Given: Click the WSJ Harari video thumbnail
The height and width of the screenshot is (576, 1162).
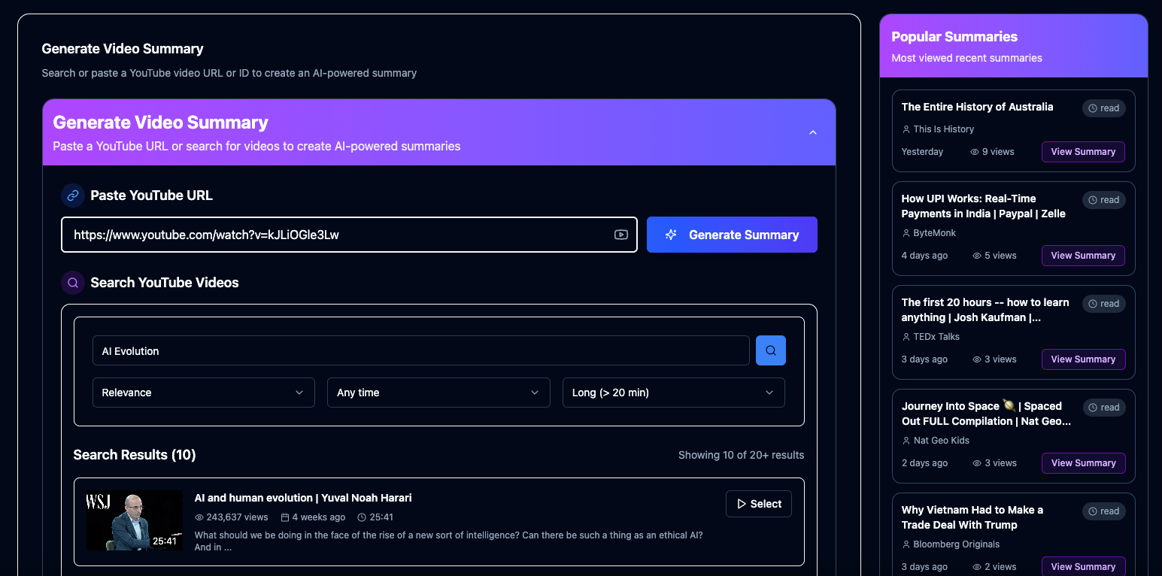Looking at the screenshot, I should pos(135,520).
